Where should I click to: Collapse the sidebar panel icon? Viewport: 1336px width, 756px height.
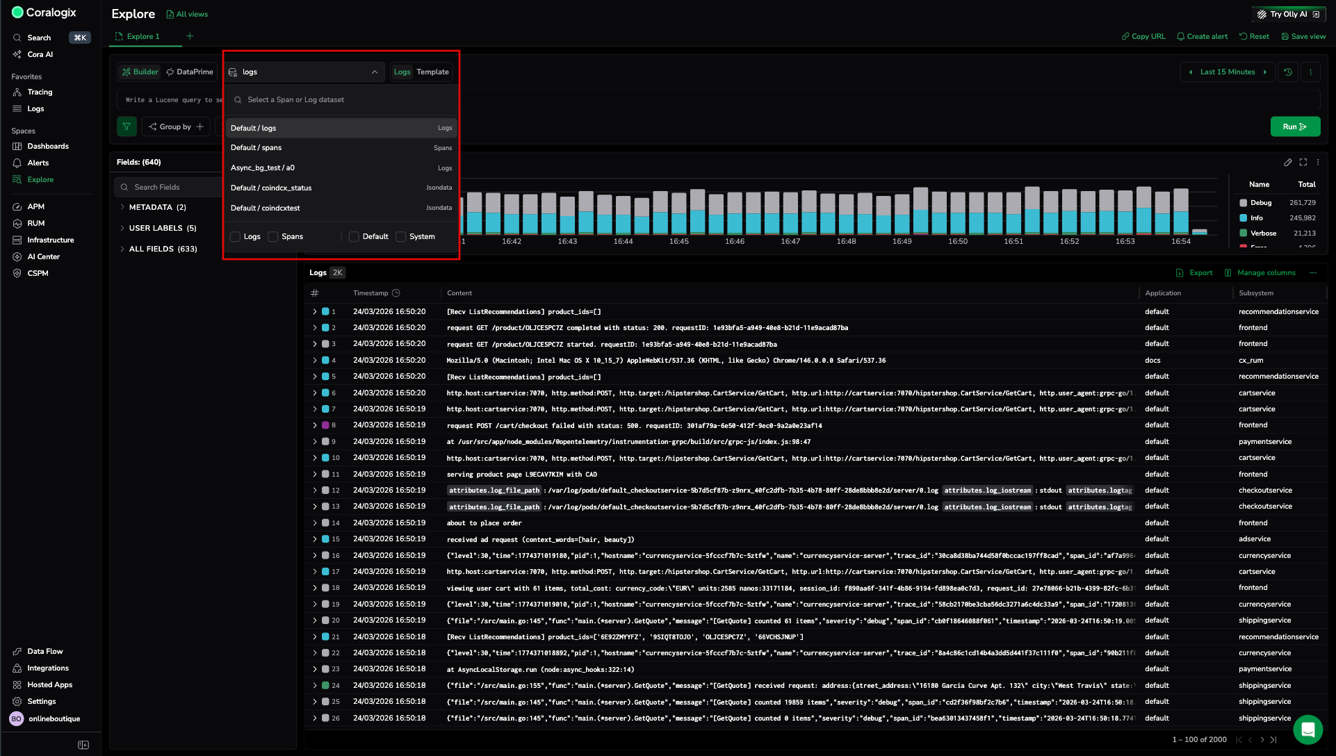[83, 745]
